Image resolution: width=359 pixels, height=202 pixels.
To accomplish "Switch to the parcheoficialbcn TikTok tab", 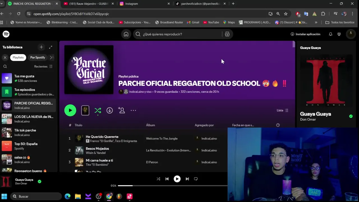I will point(201,4).
